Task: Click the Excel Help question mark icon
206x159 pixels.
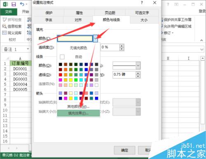Action: (168, 5)
